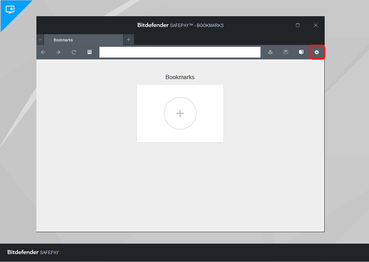Open Safepay settings gear icon
Viewport: 369px width, 262px height.
pyautogui.click(x=317, y=52)
